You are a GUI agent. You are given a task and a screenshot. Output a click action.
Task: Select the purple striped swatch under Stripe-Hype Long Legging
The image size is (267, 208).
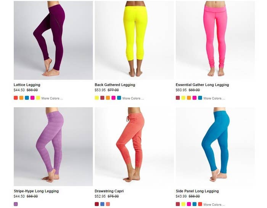(16, 204)
